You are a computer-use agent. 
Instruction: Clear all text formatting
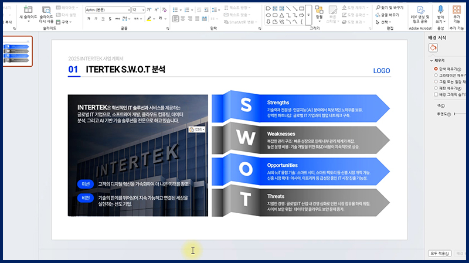click(164, 10)
